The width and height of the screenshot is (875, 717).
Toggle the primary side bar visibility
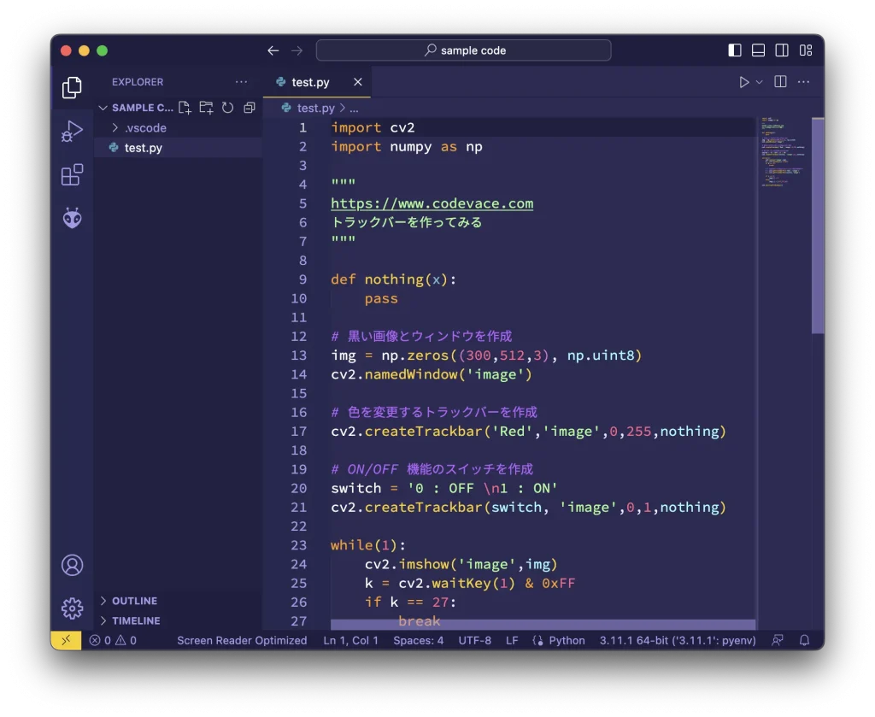734,50
